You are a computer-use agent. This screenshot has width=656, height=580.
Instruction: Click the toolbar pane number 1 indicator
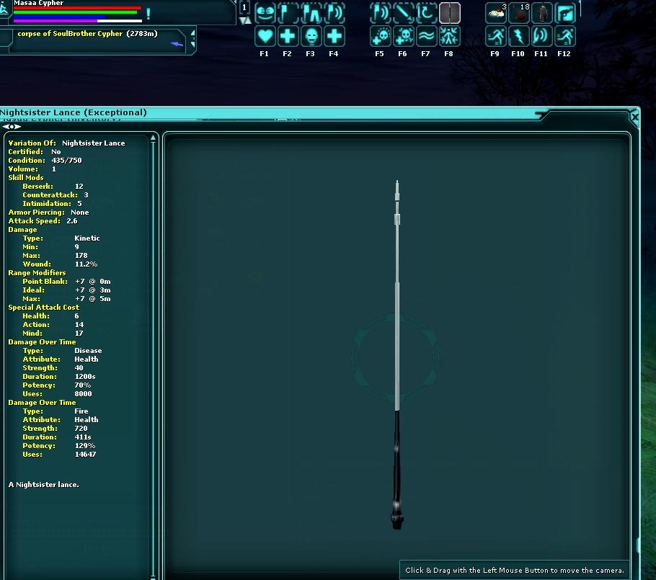click(x=244, y=7)
